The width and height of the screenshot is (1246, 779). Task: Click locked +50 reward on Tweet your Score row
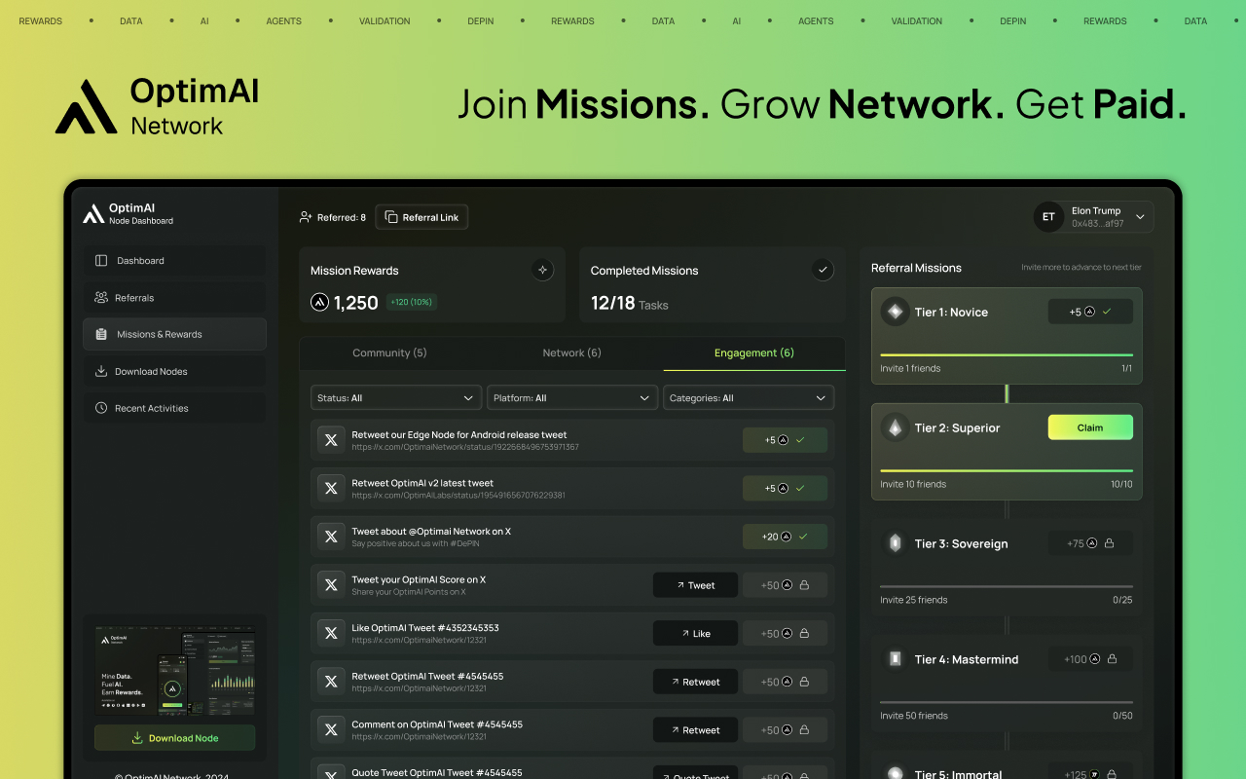click(x=785, y=585)
